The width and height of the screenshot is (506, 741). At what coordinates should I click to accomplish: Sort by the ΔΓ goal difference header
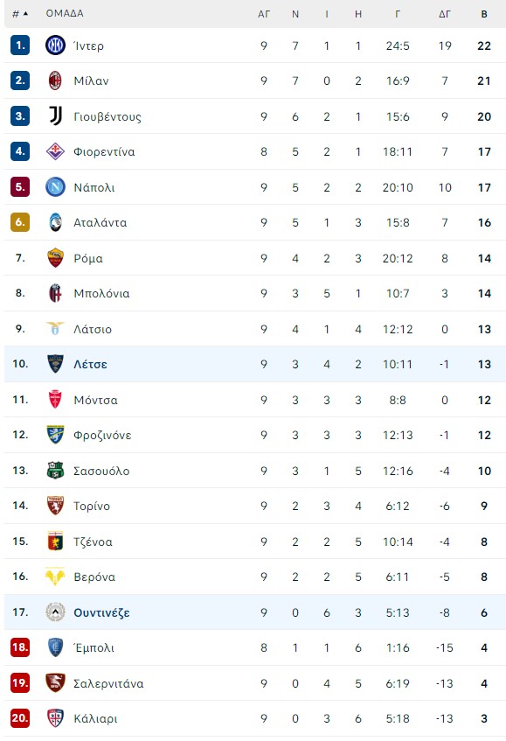445,14
